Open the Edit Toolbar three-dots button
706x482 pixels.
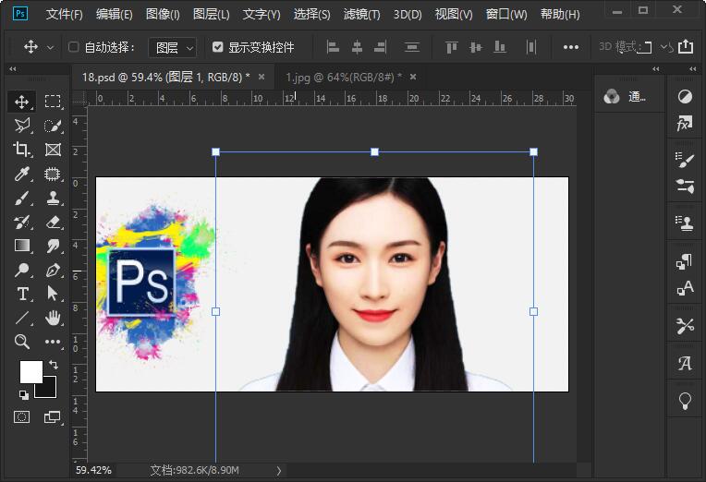[x=53, y=342]
